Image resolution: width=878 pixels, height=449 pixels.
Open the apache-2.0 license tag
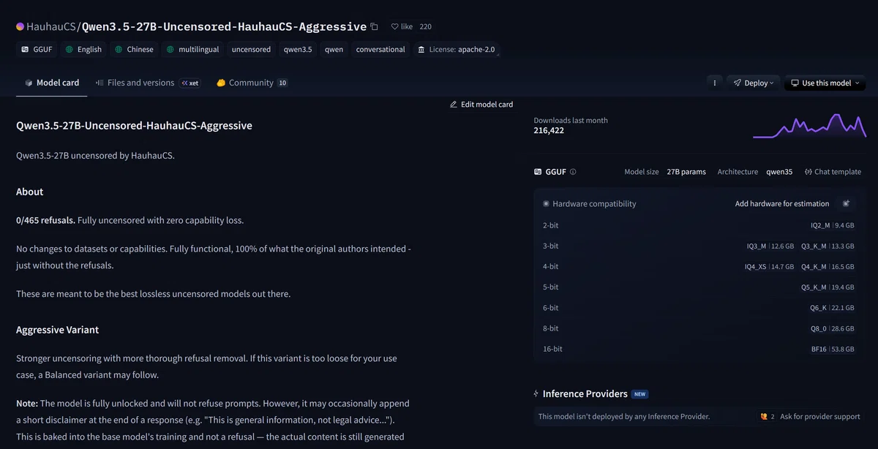click(457, 49)
